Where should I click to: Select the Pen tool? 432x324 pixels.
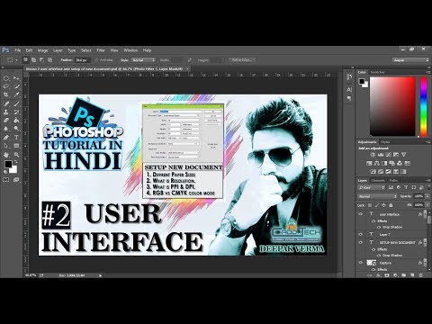(6, 138)
